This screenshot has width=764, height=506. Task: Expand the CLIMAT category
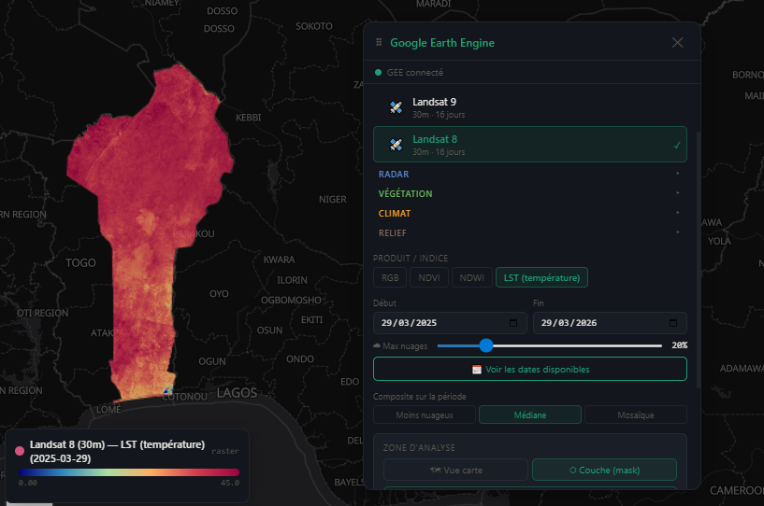530,213
